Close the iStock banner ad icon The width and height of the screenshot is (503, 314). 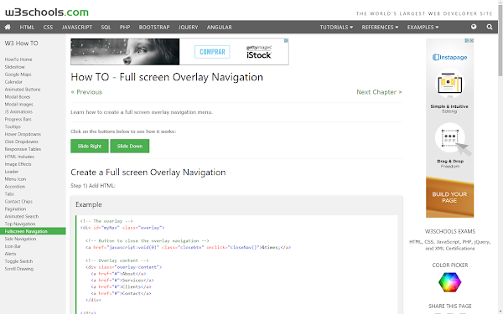286,41
